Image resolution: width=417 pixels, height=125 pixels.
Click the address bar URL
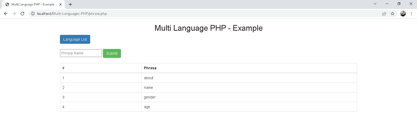(x=72, y=14)
